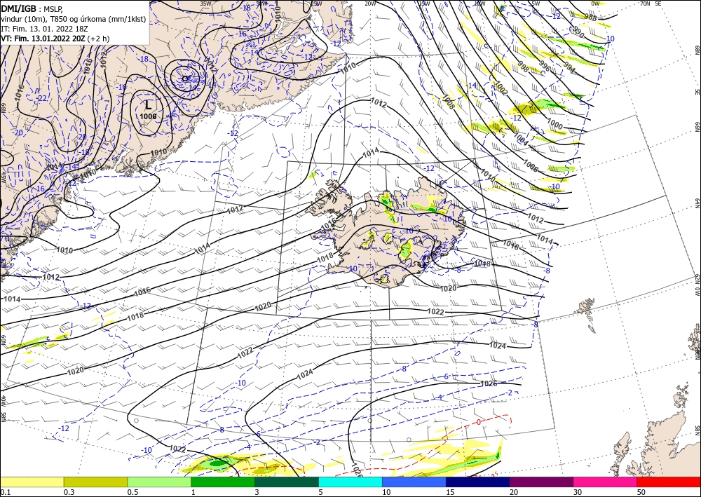Click the '0.1' legend scale value
Viewport: 701px width, 497px height.
coord(4,492)
